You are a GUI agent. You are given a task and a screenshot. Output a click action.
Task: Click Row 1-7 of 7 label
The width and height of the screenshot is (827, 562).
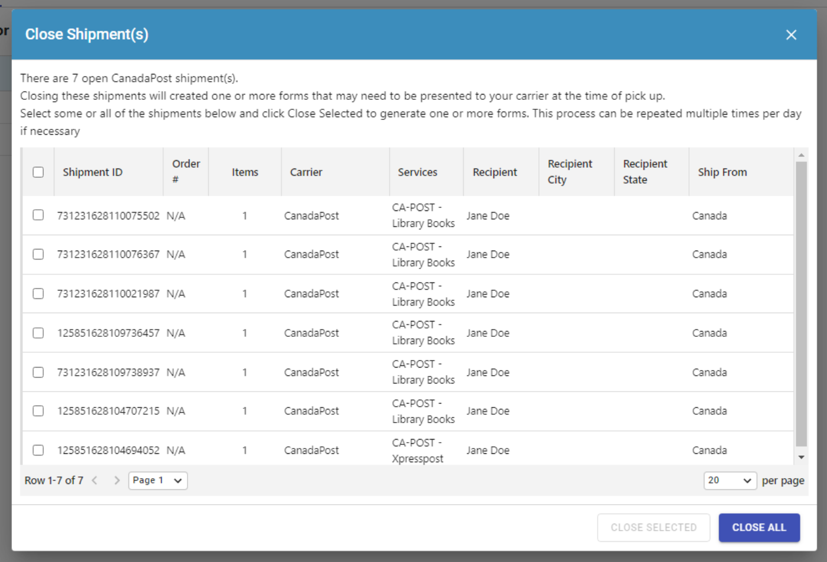54,480
